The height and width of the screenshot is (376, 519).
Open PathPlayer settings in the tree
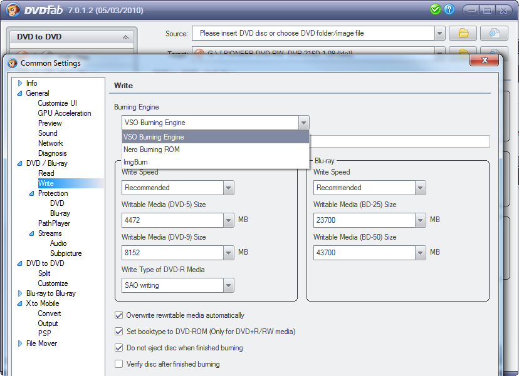pos(54,223)
